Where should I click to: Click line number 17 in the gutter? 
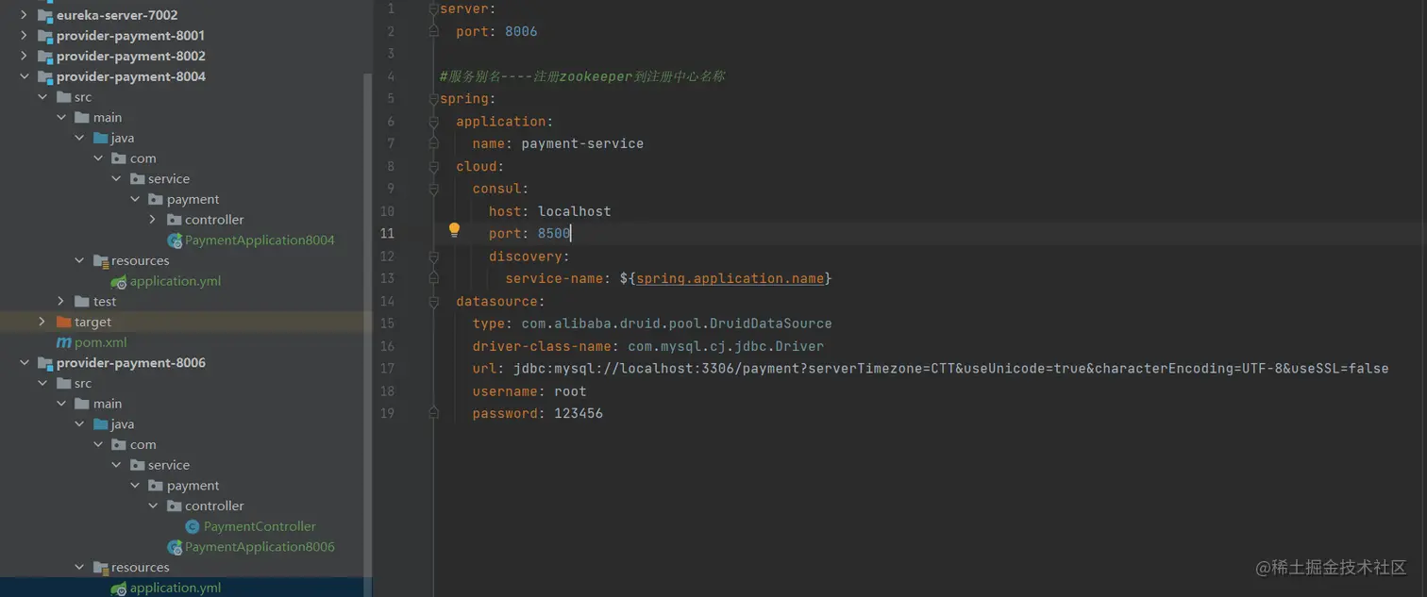[x=389, y=369]
